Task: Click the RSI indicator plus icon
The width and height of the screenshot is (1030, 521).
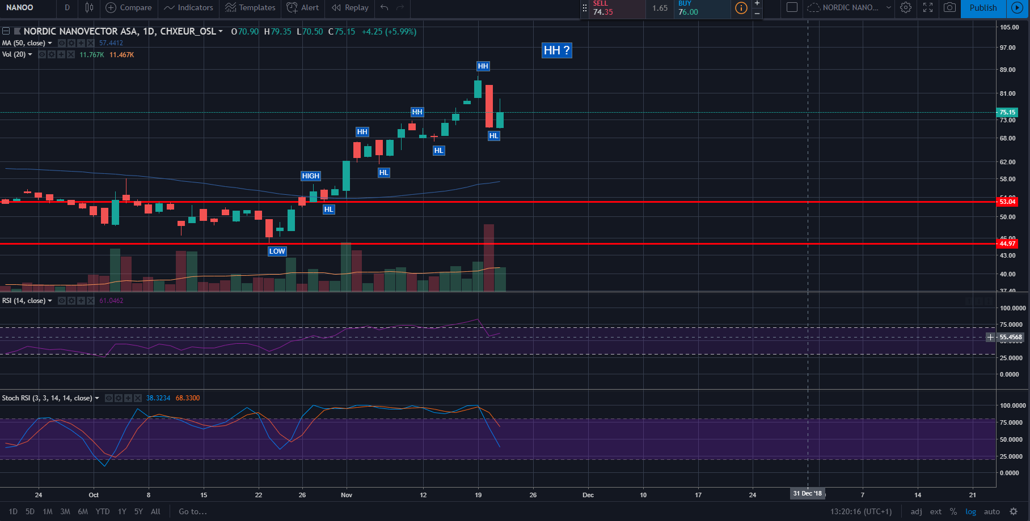Action: [x=81, y=301]
